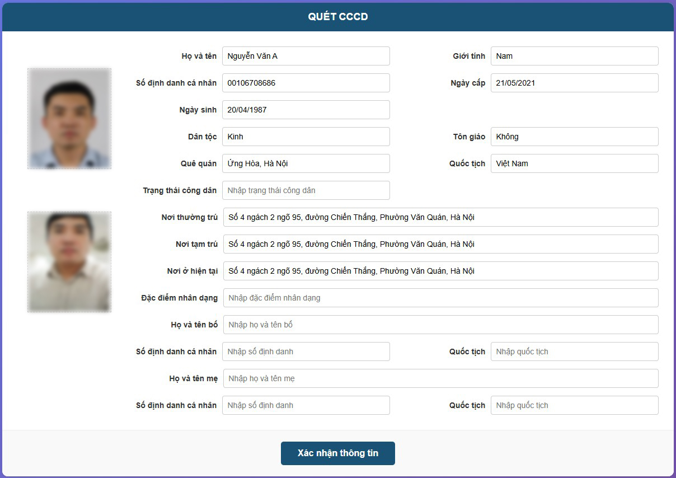
Task: Open the lower captured face photo
Action: pos(69,262)
